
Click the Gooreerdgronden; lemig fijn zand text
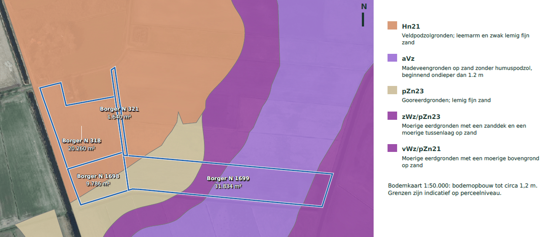(x=446, y=100)
